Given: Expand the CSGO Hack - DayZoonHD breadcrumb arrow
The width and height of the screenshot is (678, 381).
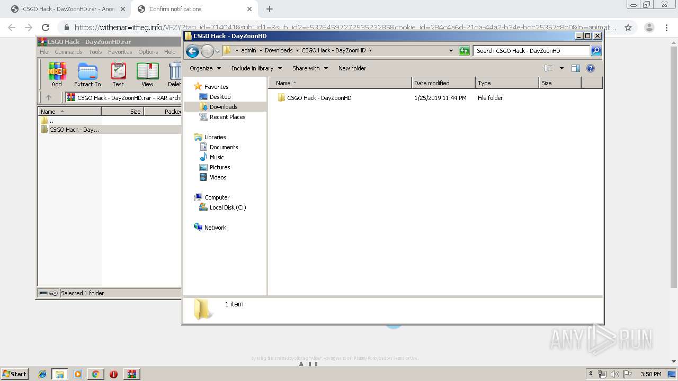Looking at the screenshot, I should click(370, 51).
